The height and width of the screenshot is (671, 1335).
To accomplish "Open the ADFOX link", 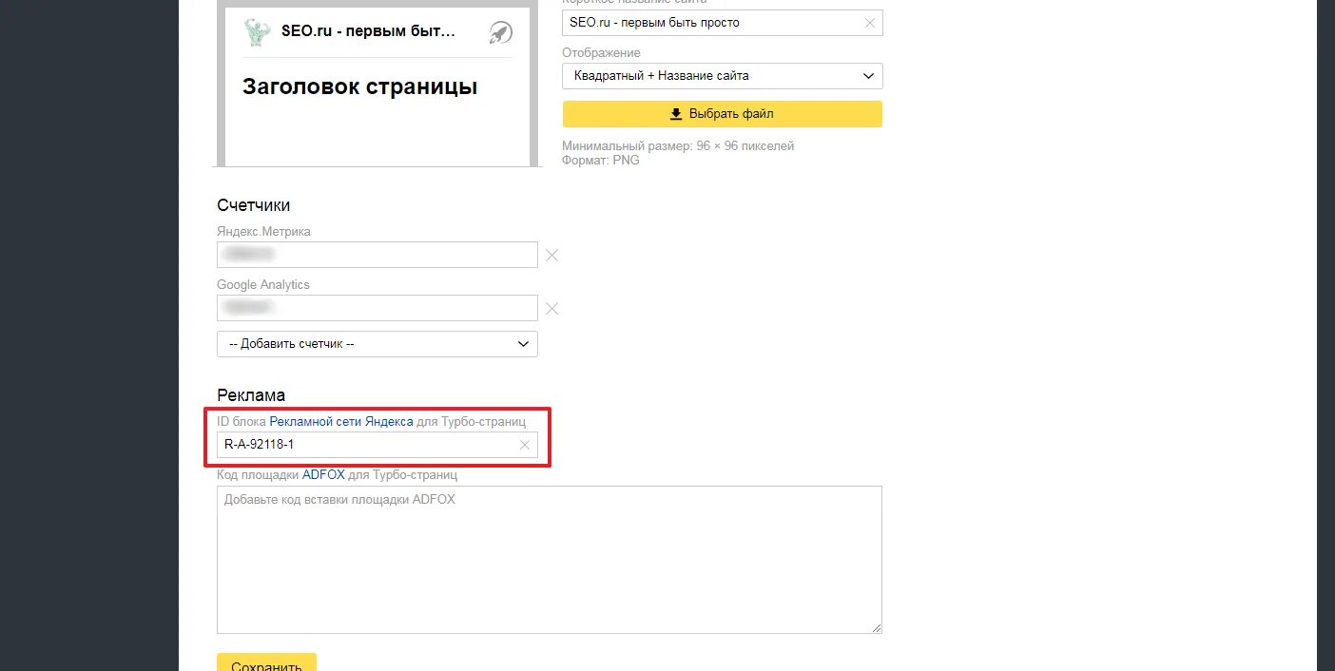I will (x=323, y=474).
